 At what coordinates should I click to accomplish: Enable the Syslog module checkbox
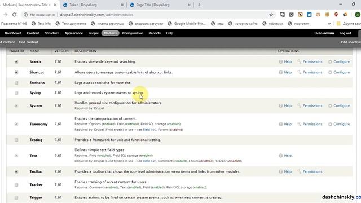[16, 92]
